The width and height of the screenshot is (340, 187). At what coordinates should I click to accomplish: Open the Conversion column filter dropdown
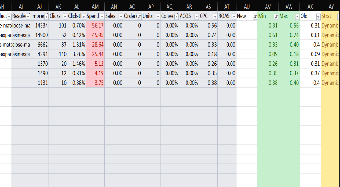pyautogui.click(x=177, y=17)
